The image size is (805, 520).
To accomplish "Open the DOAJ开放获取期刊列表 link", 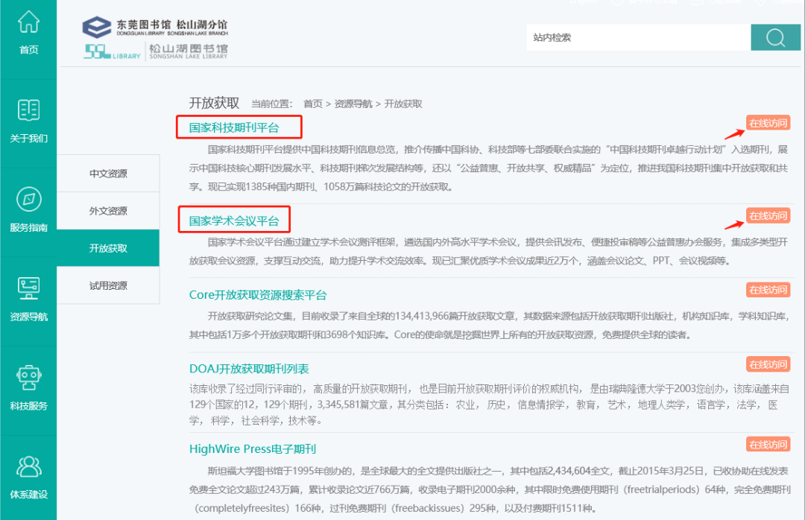I will tap(249, 369).
